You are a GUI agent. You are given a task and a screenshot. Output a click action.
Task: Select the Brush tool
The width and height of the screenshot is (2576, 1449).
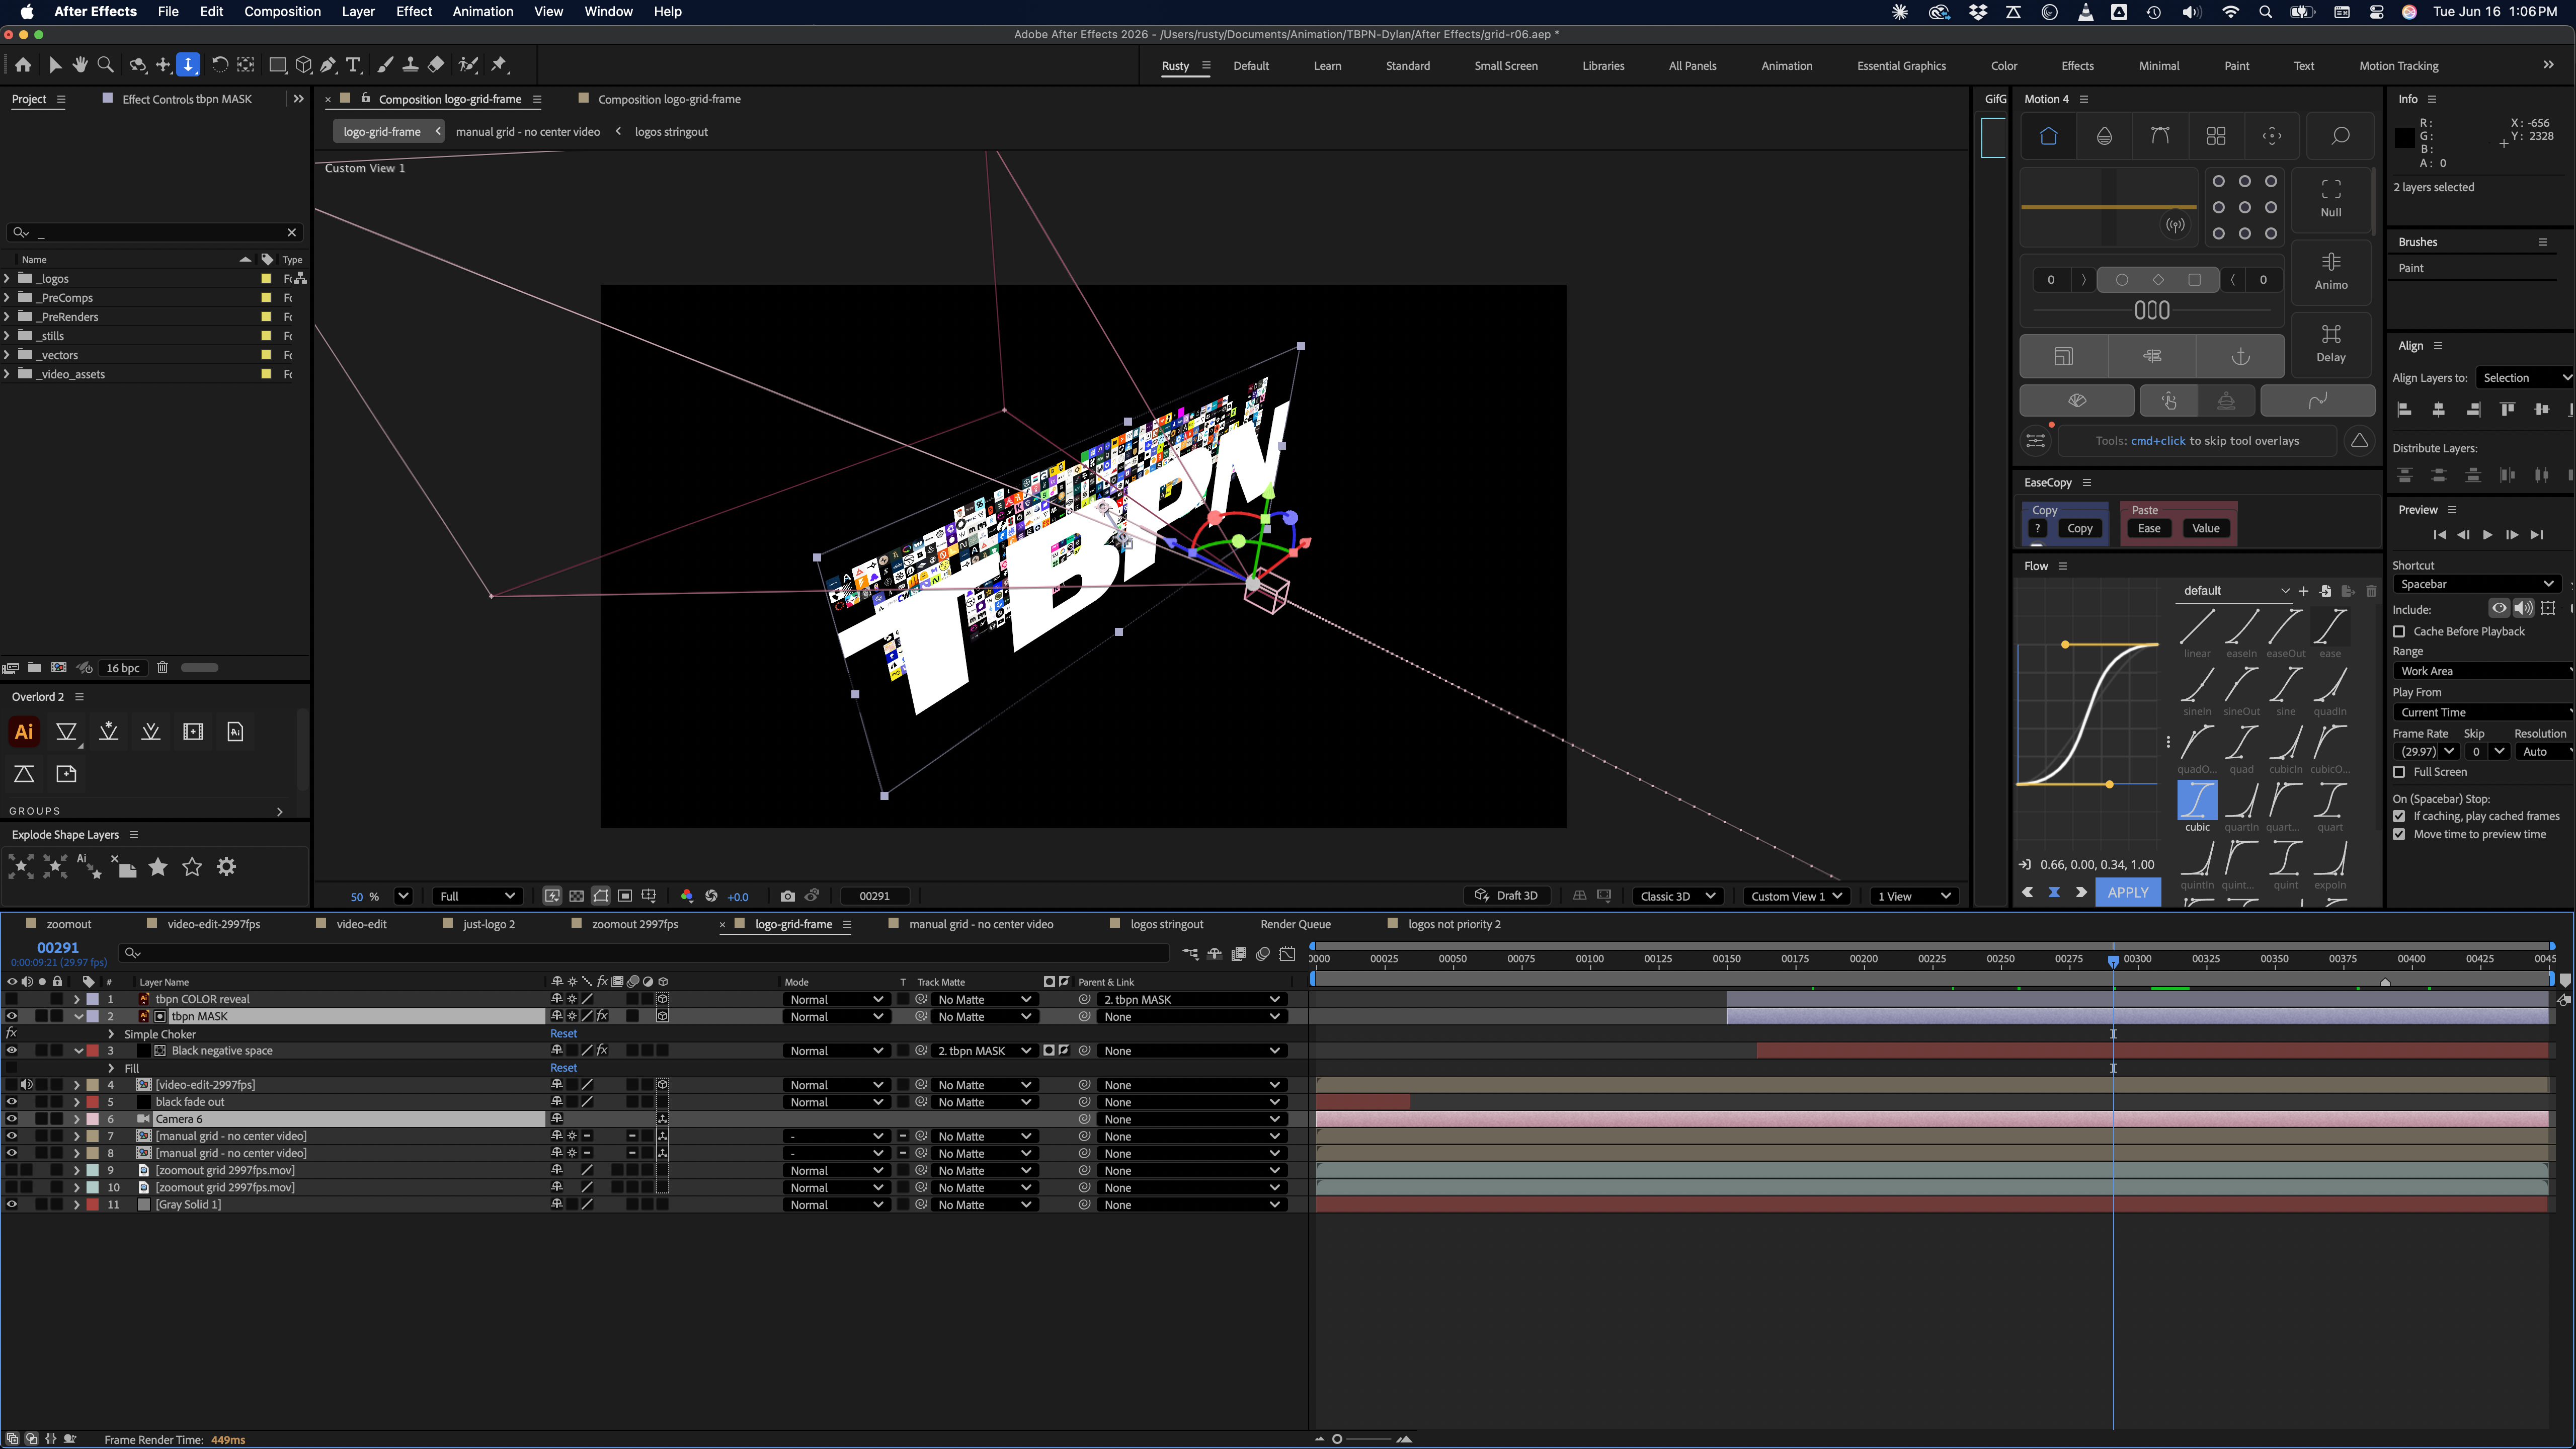[x=385, y=65]
